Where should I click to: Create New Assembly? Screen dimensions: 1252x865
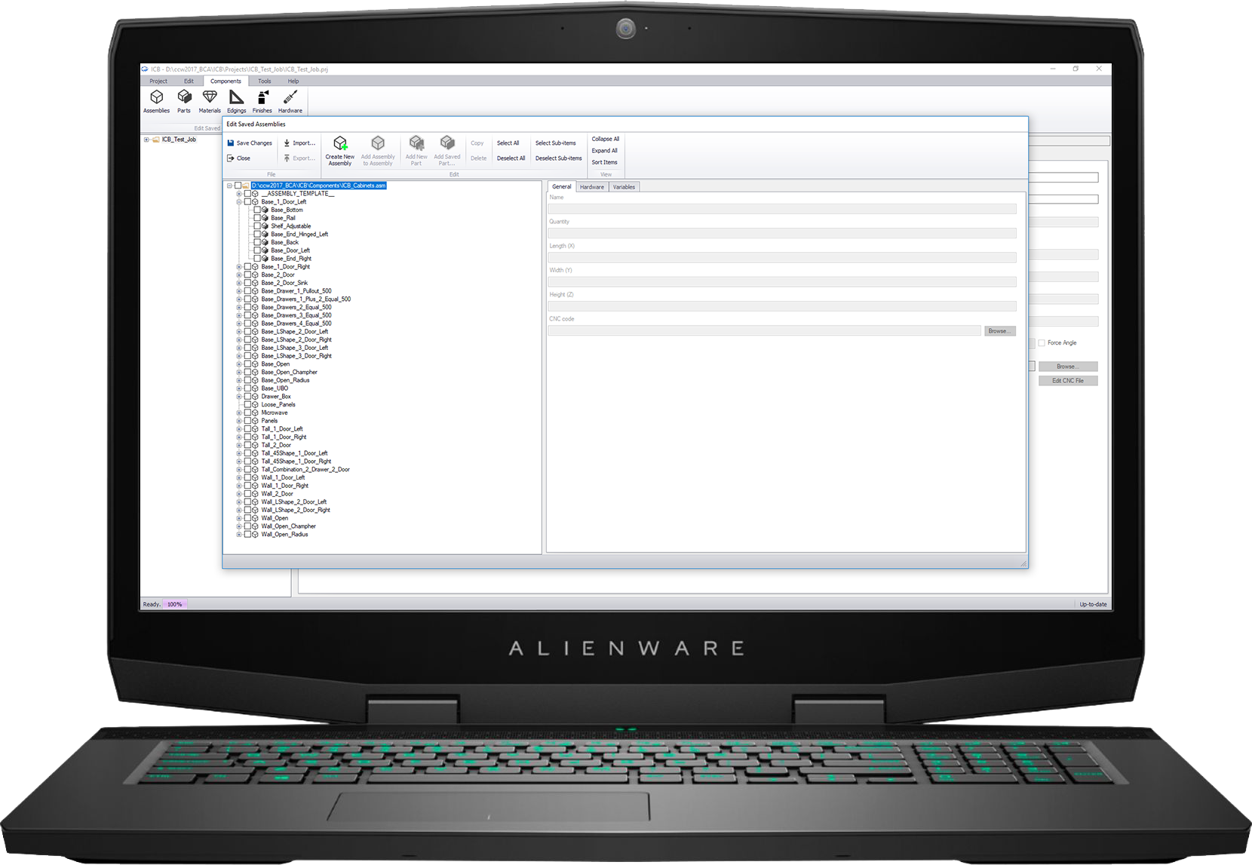(340, 150)
